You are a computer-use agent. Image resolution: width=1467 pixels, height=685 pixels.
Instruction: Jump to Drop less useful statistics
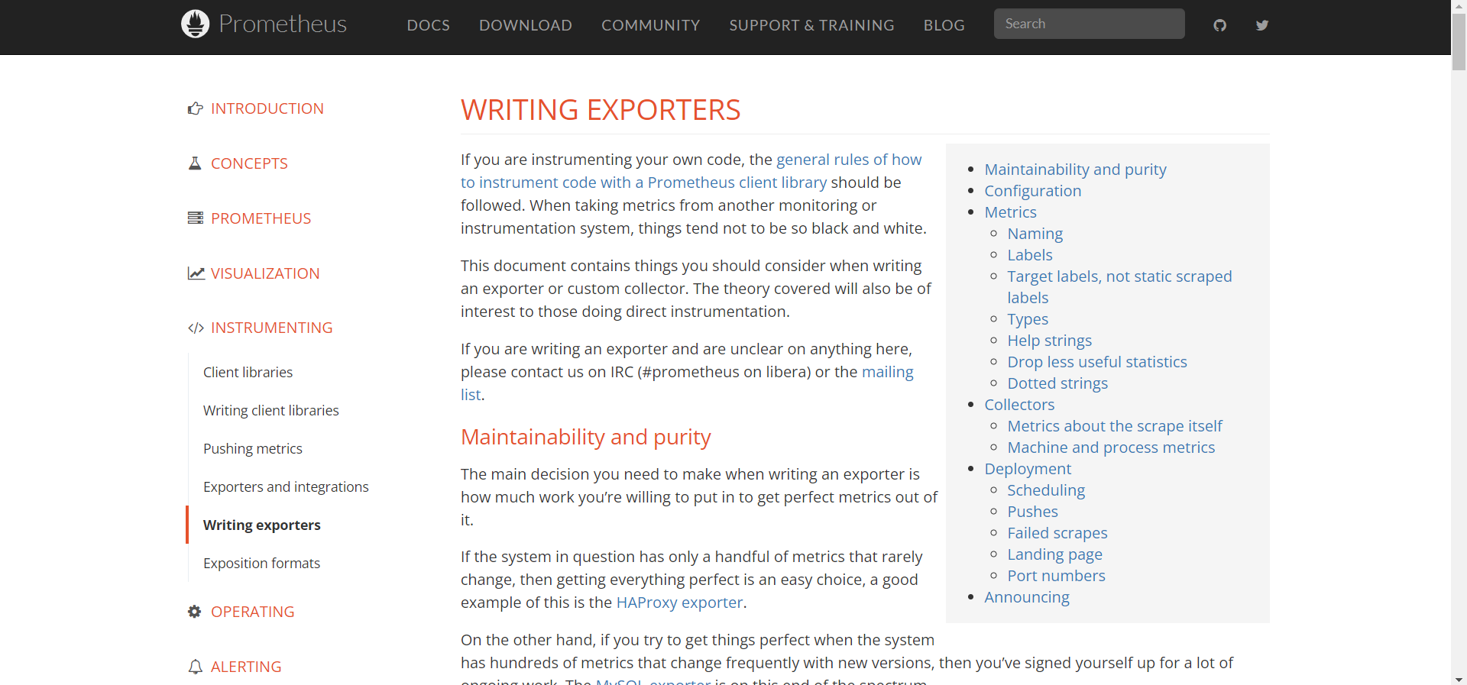(x=1098, y=362)
